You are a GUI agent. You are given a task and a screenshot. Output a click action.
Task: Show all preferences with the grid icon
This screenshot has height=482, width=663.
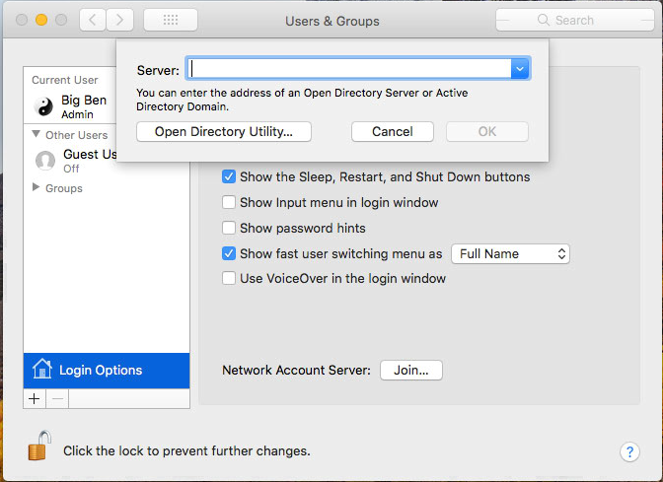[x=171, y=20]
